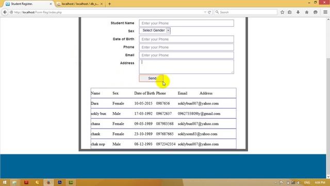Close the Student Register tab
The width and height of the screenshot is (330, 186).
tap(51, 4)
